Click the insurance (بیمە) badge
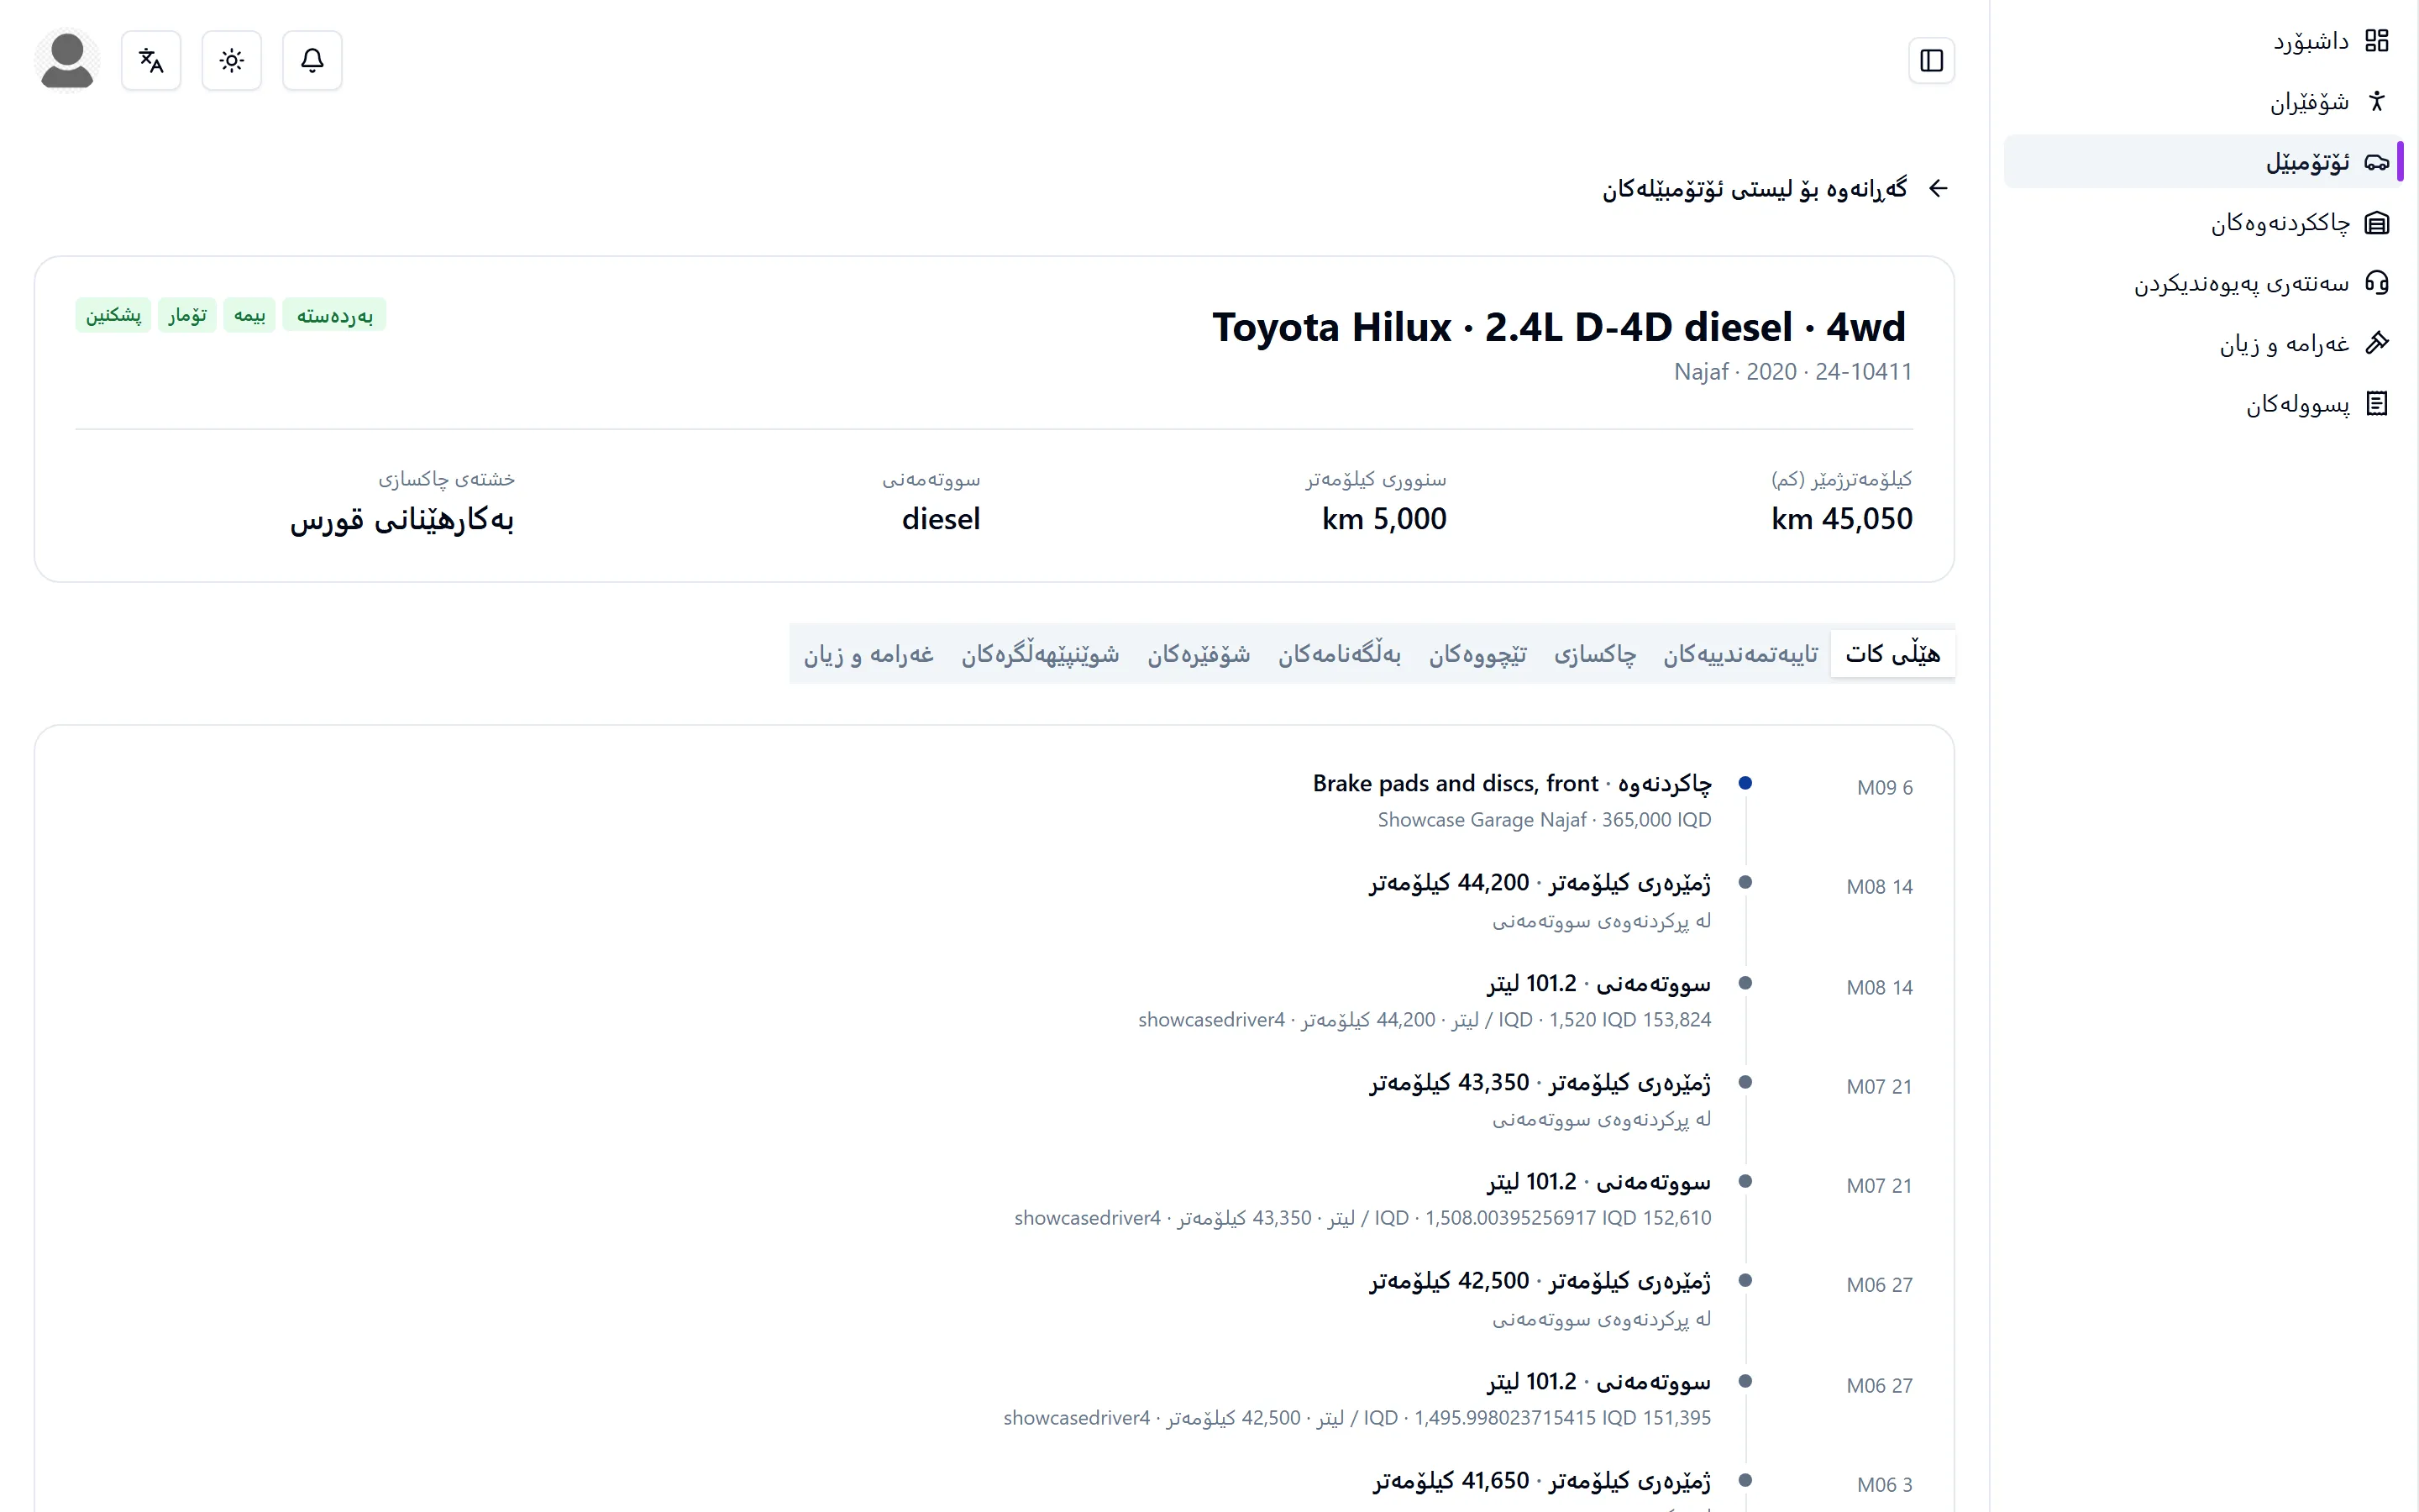Viewport: 2419px width, 1512px height. pos(249,315)
